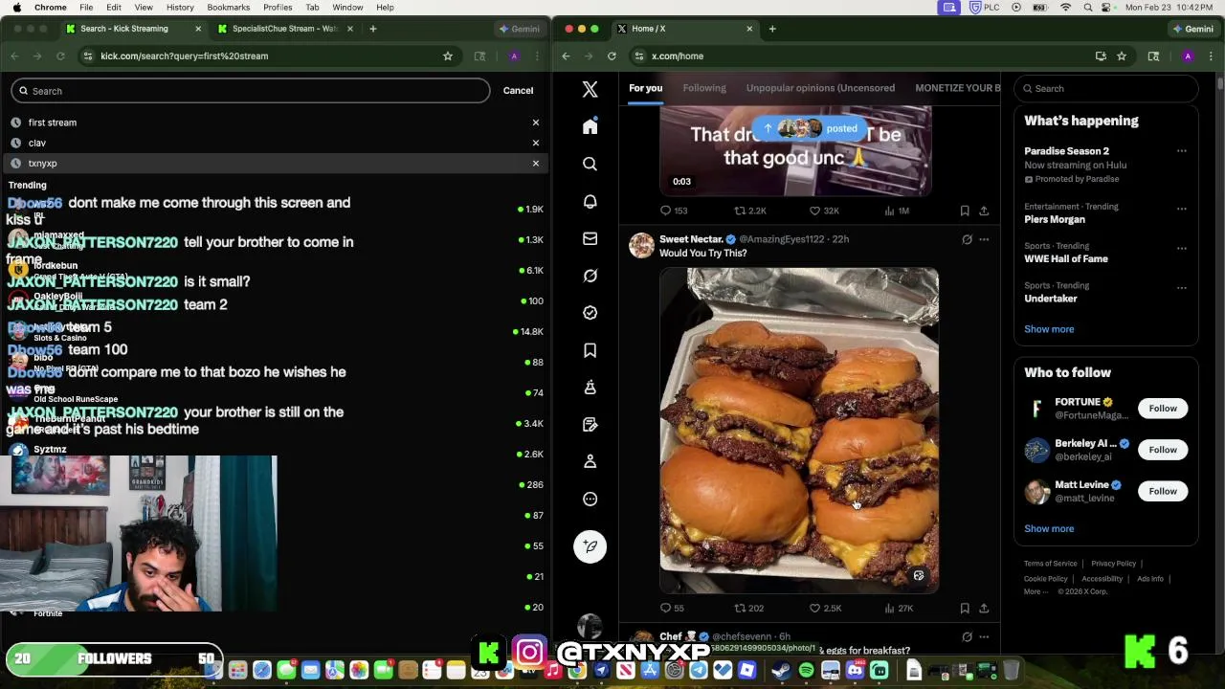This screenshot has height=689, width=1225.
Task: Like Sweet Nectar burger post (2.5K)
Action: pos(825,608)
